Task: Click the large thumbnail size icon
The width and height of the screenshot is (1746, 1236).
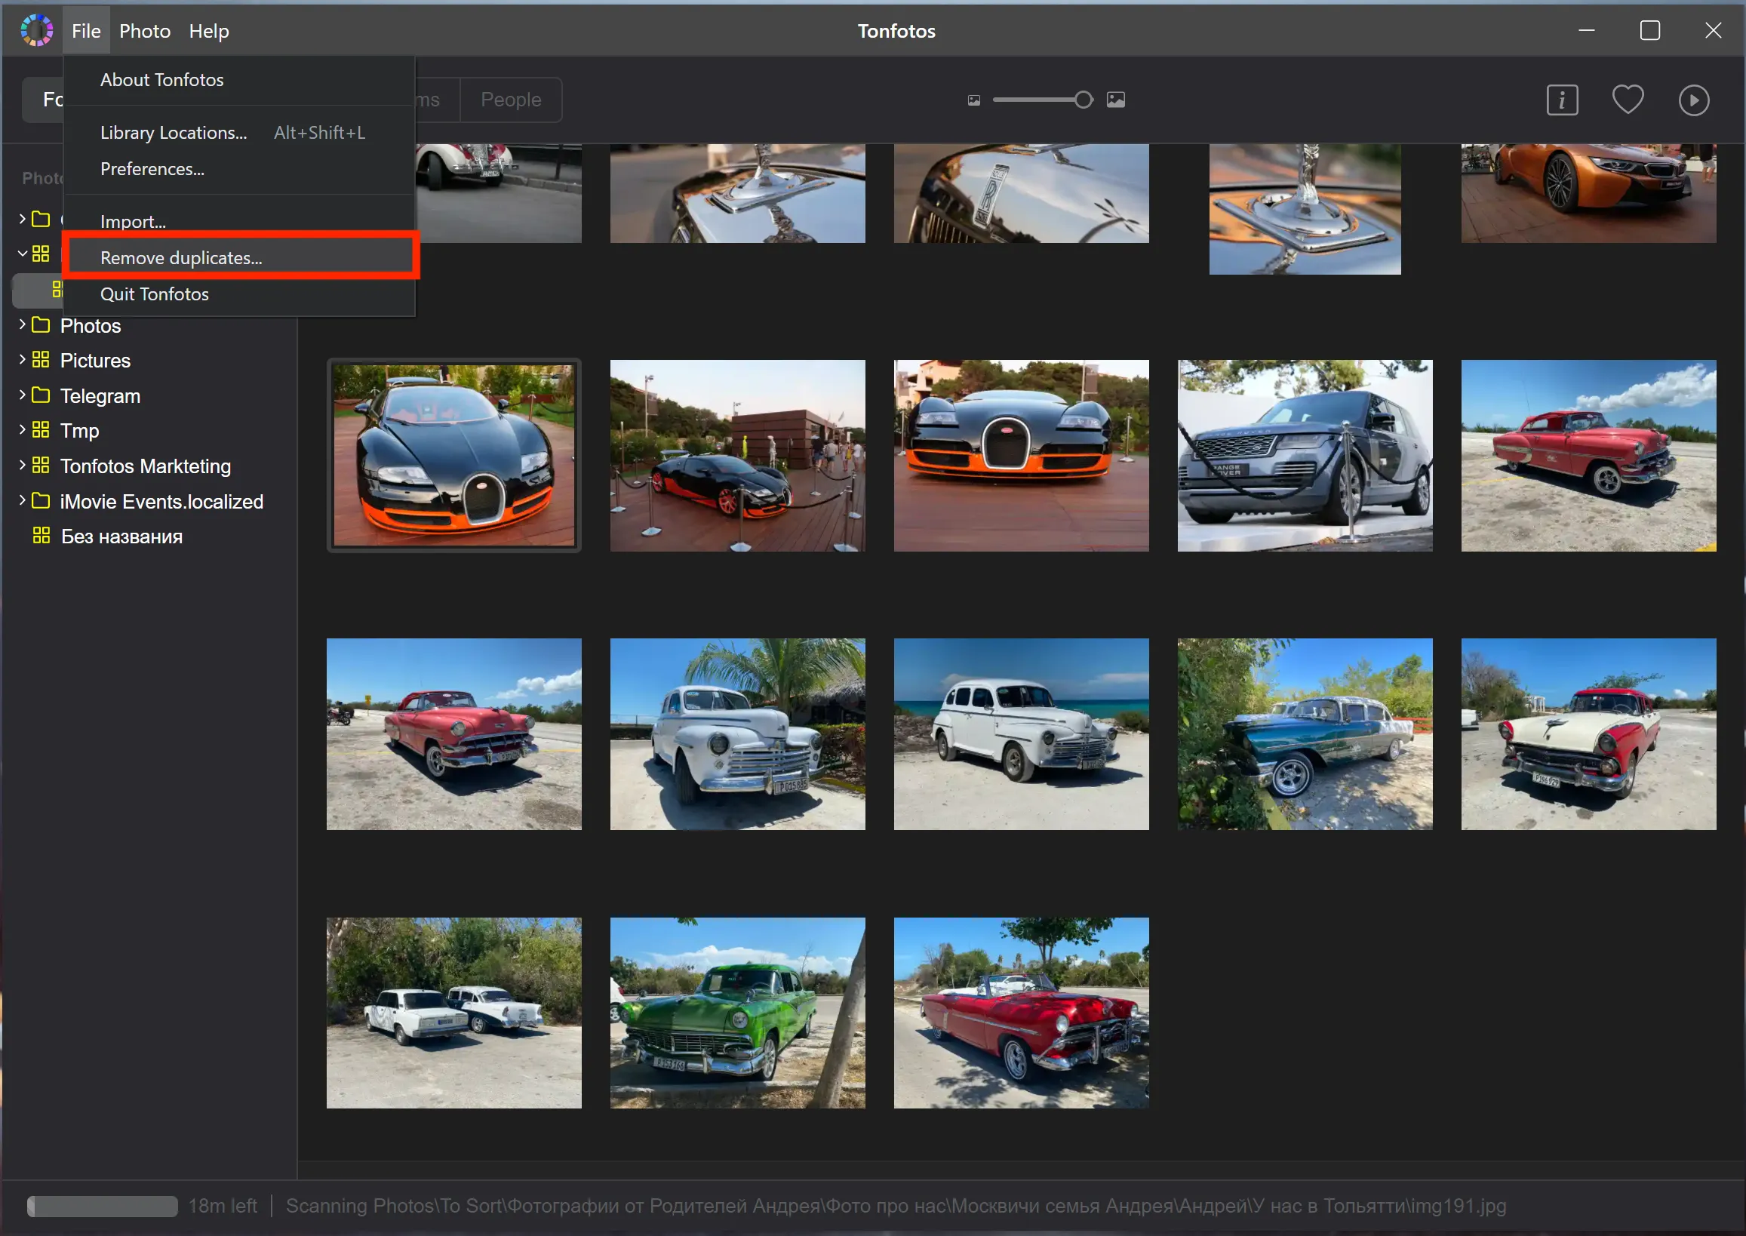Action: click(1116, 99)
